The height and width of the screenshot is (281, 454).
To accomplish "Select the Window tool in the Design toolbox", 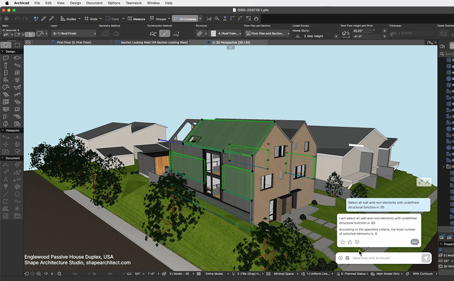I will click(x=17, y=72).
